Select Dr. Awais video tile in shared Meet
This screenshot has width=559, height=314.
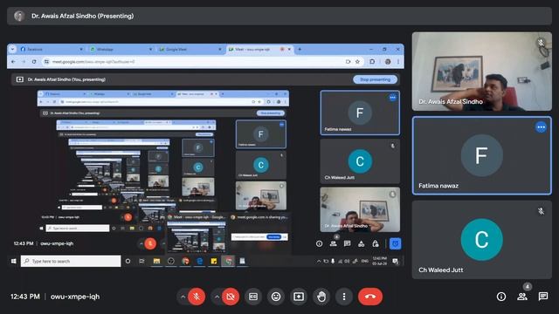tap(360, 209)
